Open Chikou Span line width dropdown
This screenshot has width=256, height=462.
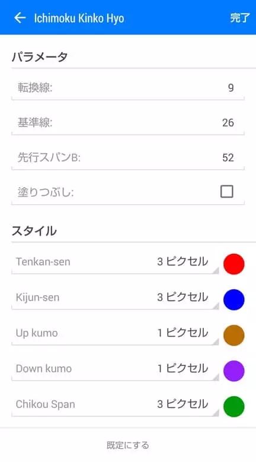pos(115,405)
